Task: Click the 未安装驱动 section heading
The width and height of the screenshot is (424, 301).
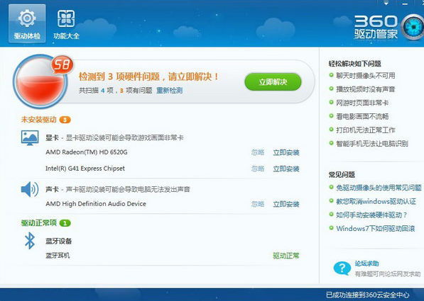Action: pyautogui.click(x=38, y=120)
